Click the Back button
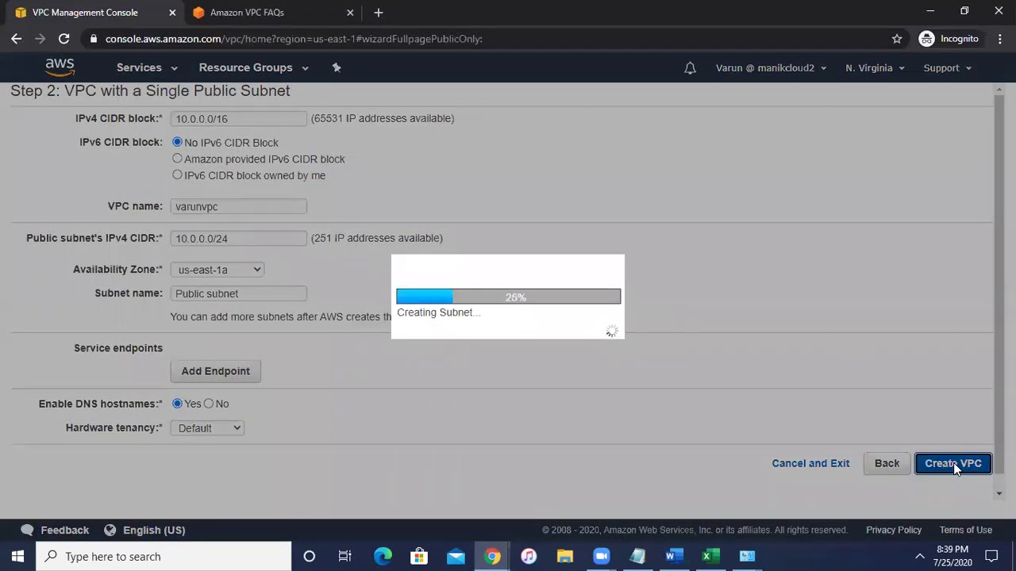This screenshot has height=571, width=1016. click(887, 463)
